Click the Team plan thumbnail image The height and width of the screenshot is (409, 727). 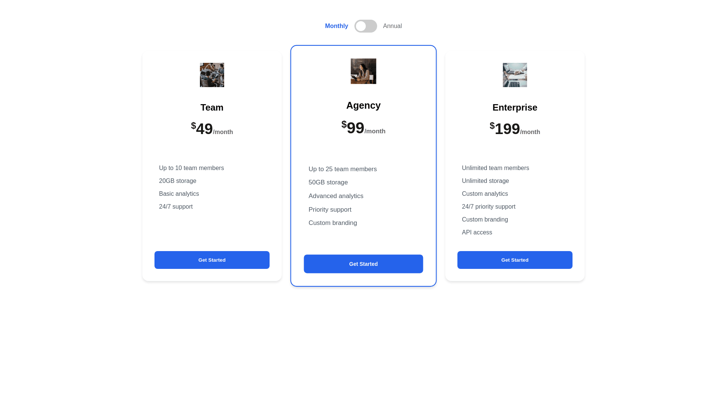(x=212, y=75)
